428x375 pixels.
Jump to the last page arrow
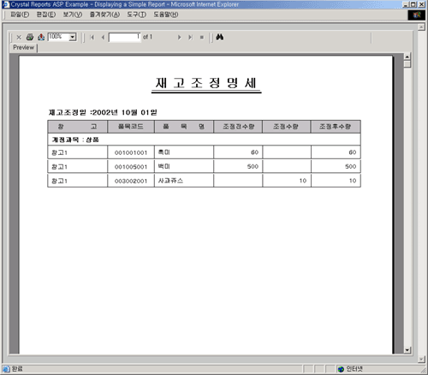point(190,37)
